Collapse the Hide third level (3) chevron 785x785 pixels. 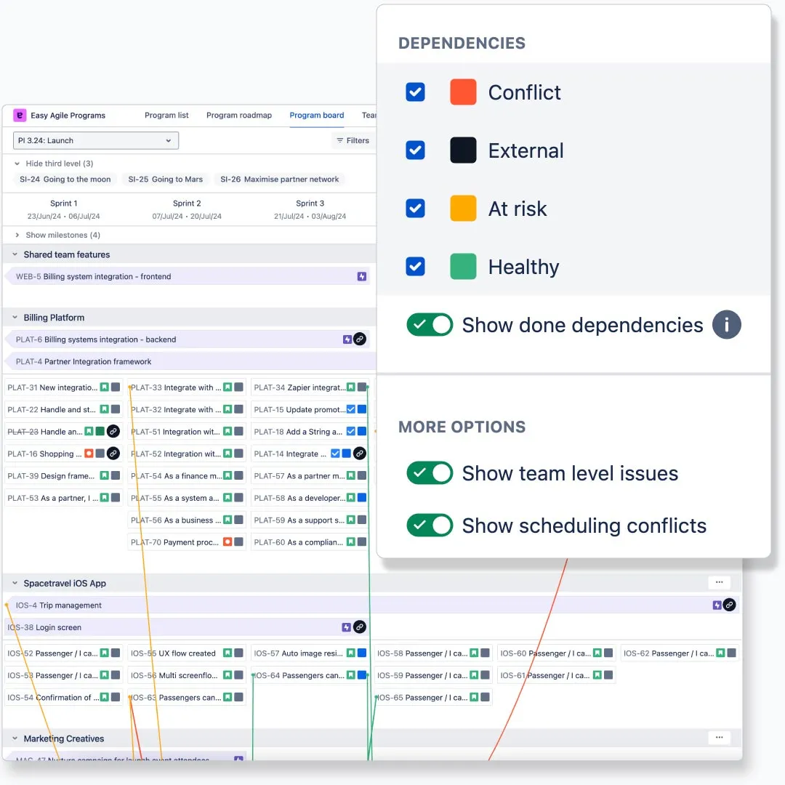coord(17,164)
